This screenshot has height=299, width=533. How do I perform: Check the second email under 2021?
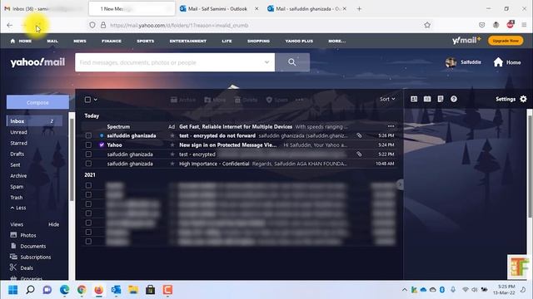pyautogui.click(x=88, y=194)
